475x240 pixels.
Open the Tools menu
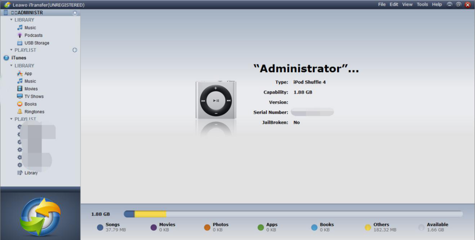click(422, 4)
